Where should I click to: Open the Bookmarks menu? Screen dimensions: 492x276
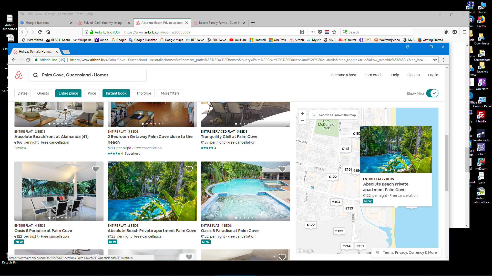pos(65,14)
